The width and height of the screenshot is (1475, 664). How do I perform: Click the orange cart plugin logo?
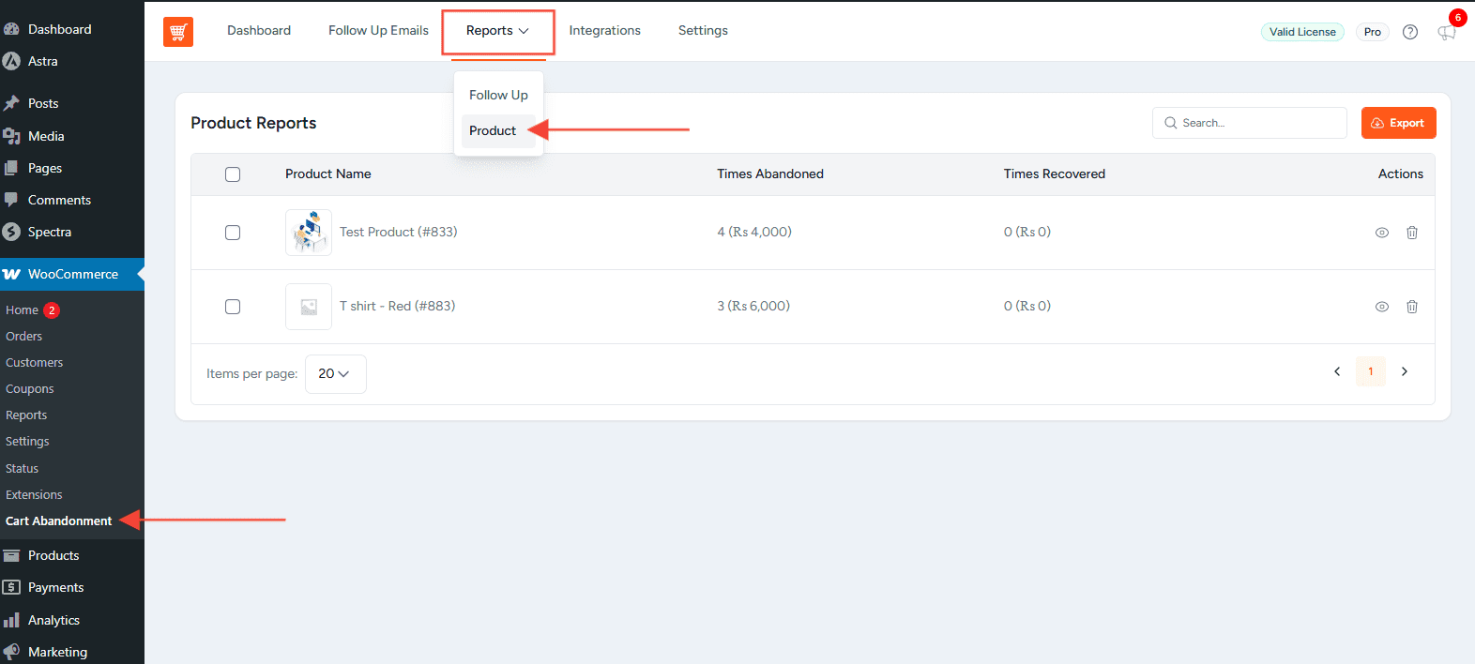[x=178, y=32]
